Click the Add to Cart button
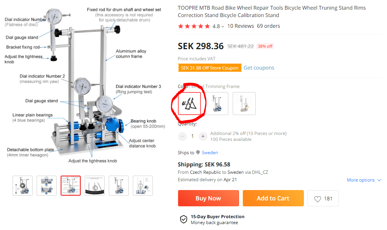Viewport: 387px width, 230px height. point(273,199)
